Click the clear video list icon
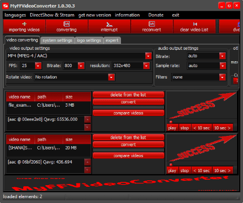This screenshot has width=243, height=203. coord(195,24)
